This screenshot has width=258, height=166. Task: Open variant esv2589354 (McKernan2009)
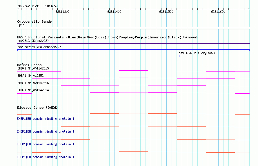(39, 47)
